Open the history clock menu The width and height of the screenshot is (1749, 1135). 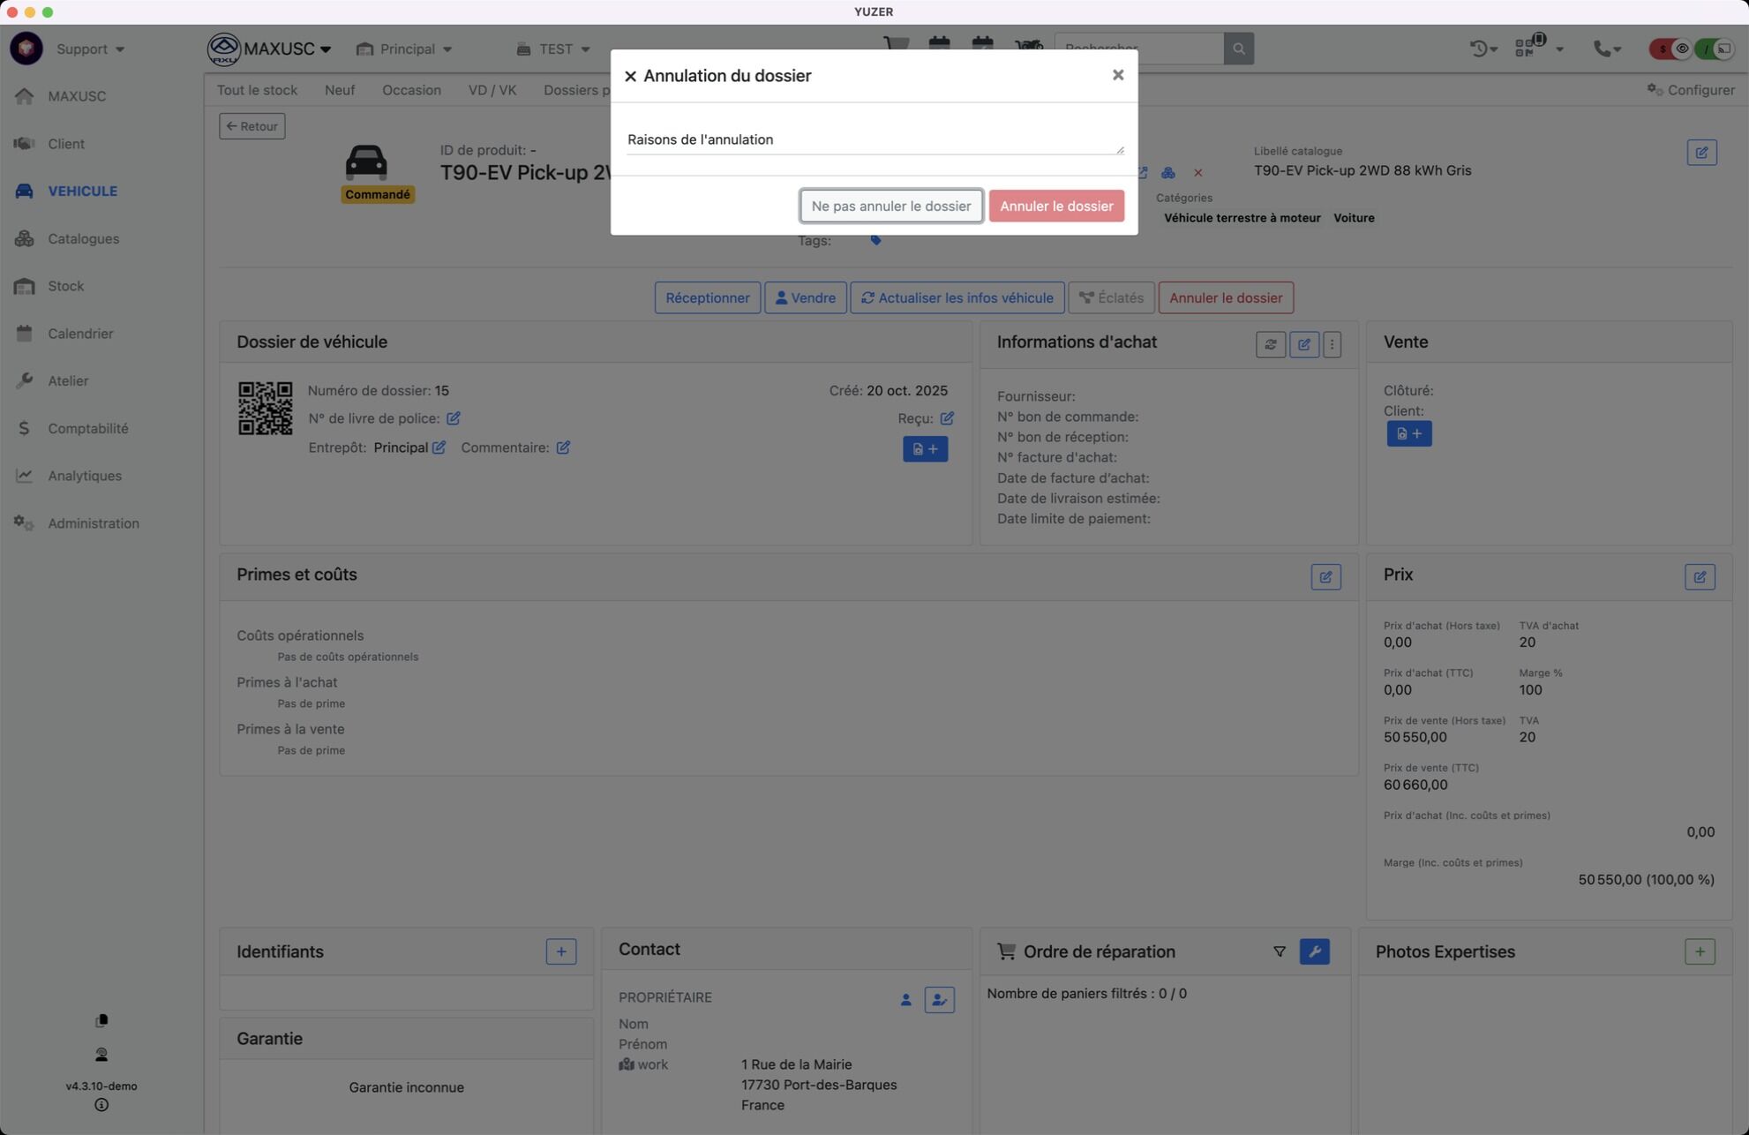(x=1483, y=49)
